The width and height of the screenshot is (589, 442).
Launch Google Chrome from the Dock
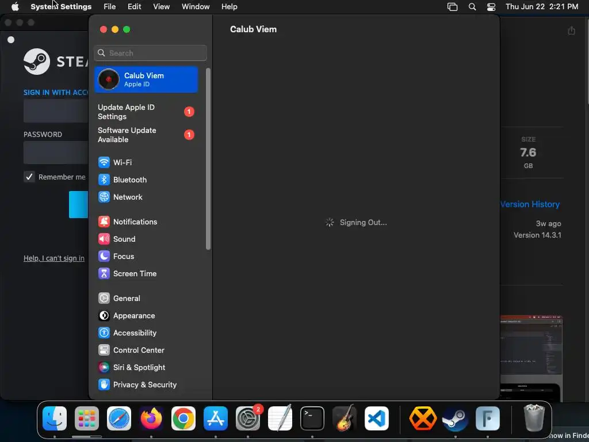pyautogui.click(x=183, y=418)
